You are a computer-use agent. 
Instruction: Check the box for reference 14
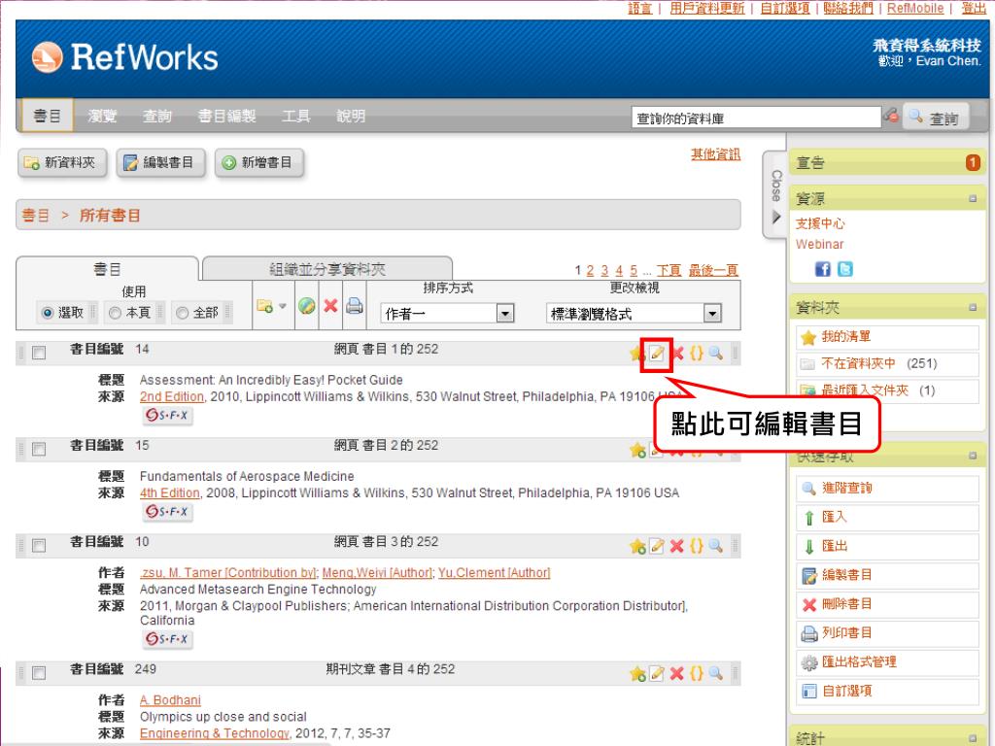click(39, 353)
